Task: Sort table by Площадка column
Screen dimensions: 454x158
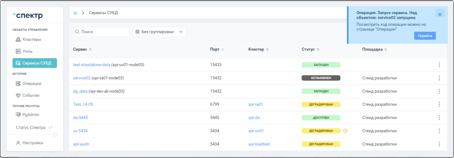Action: [386, 50]
